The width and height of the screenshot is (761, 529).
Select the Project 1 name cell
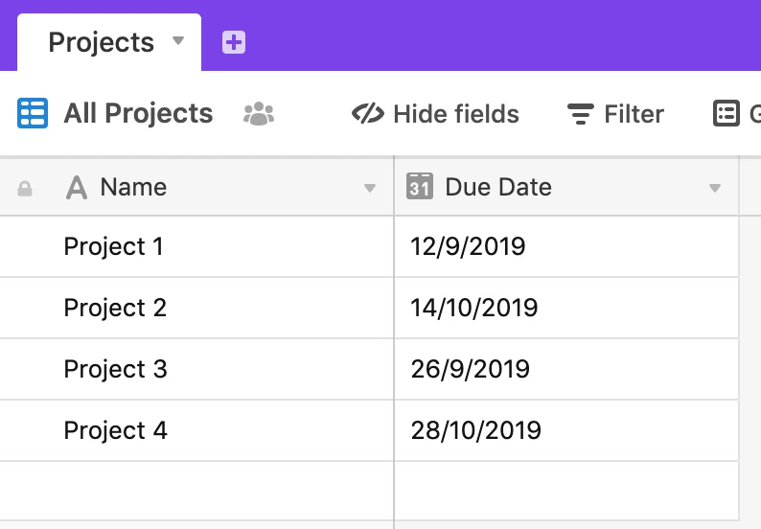[x=196, y=246]
